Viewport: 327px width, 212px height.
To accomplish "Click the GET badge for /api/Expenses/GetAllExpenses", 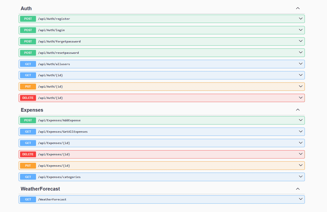I will point(28,132).
